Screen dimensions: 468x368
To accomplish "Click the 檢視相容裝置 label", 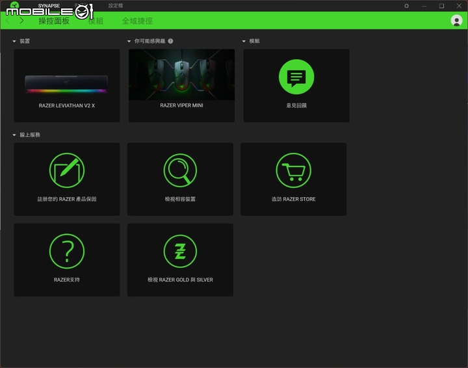I will pyautogui.click(x=180, y=199).
